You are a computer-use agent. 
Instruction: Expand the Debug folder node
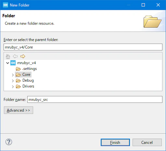[x=13, y=81]
